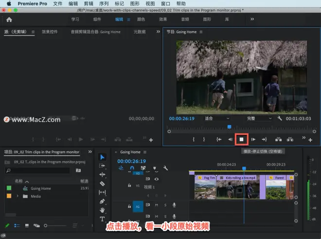Screen dimensions: 321x239
Task: Add marker in the timeline header
Action: click(x=155, y=168)
